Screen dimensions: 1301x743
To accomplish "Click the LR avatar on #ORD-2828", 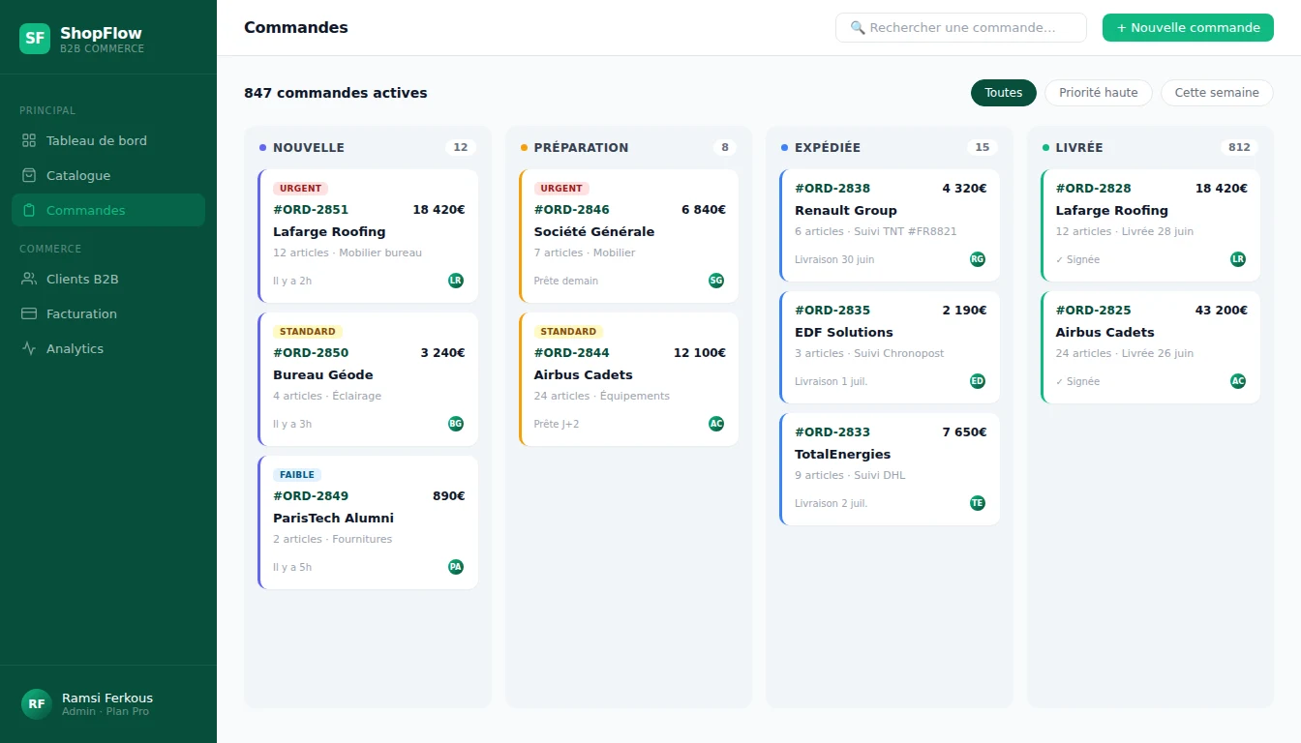I will [x=1238, y=259].
